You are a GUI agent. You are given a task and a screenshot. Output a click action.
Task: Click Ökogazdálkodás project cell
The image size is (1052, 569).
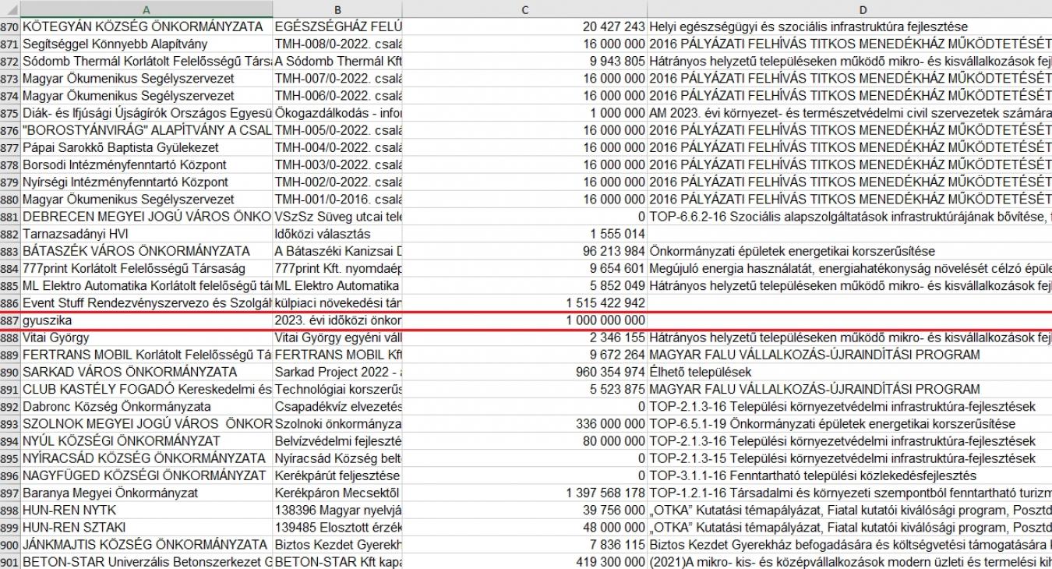tap(337, 113)
